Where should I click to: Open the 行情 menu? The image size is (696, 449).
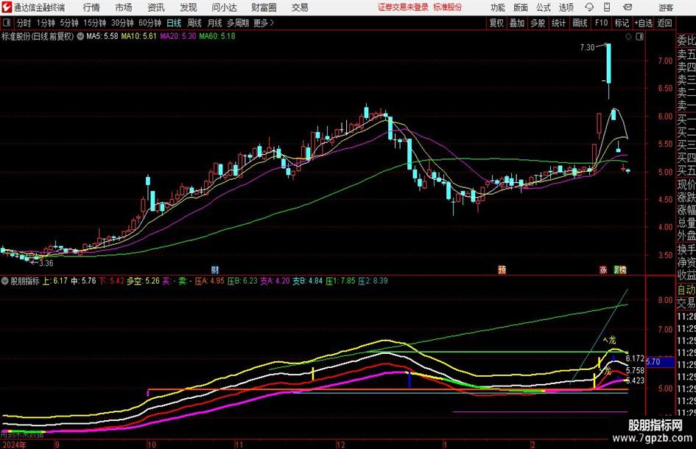(x=91, y=7)
